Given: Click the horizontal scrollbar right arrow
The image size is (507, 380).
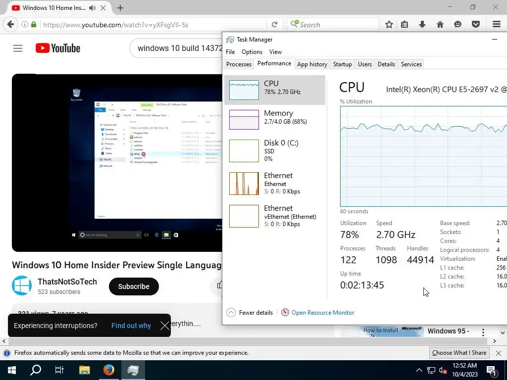Looking at the screenshot, I should pos(495,341).
